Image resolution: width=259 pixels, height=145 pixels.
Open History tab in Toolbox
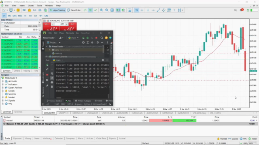coord(28,139)
